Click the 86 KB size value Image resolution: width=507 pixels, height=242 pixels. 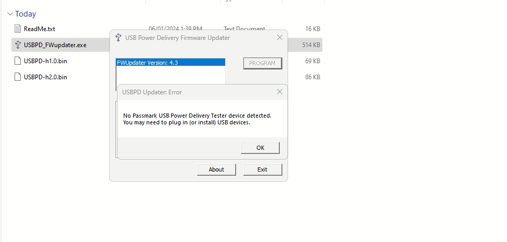[x=313, y=77]
